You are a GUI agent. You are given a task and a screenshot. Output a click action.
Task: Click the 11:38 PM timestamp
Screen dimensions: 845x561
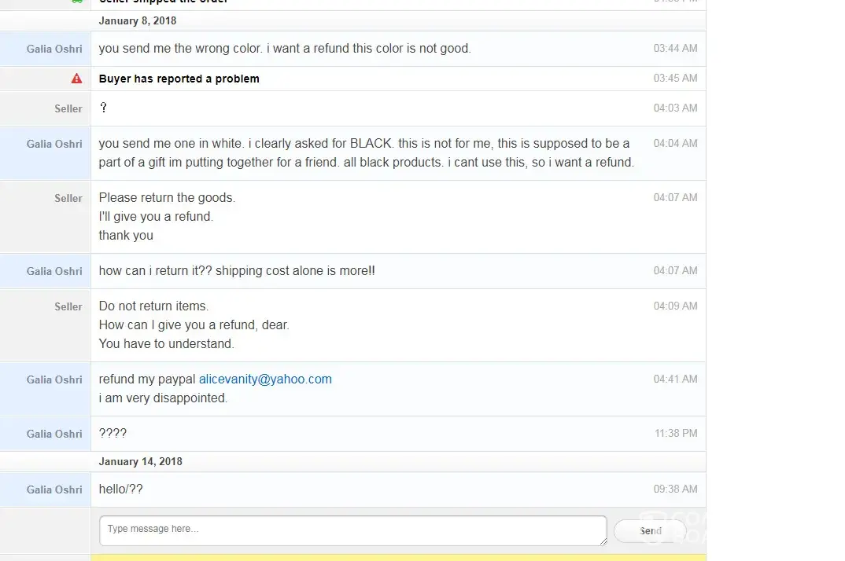[x=676, y=434]
